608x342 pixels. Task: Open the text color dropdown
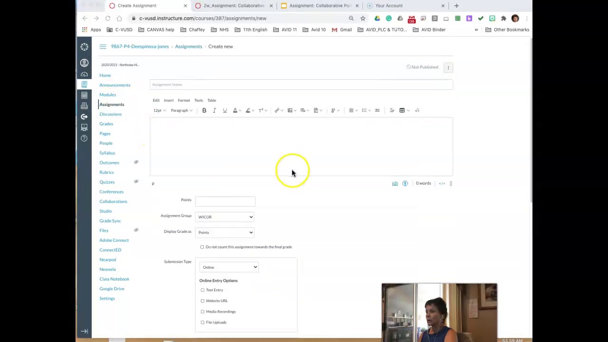[x=237, y=110]
